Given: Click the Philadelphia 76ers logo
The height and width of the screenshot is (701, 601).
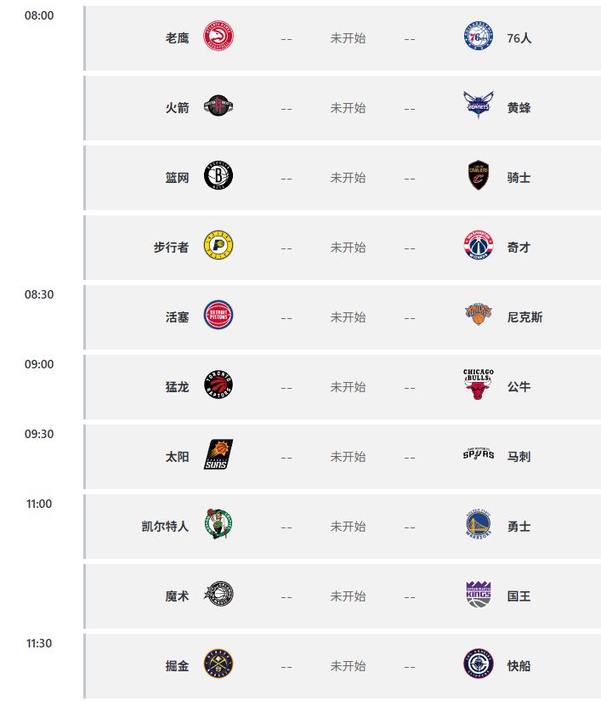Looking at the screenshot, I should tap(478, 38).
